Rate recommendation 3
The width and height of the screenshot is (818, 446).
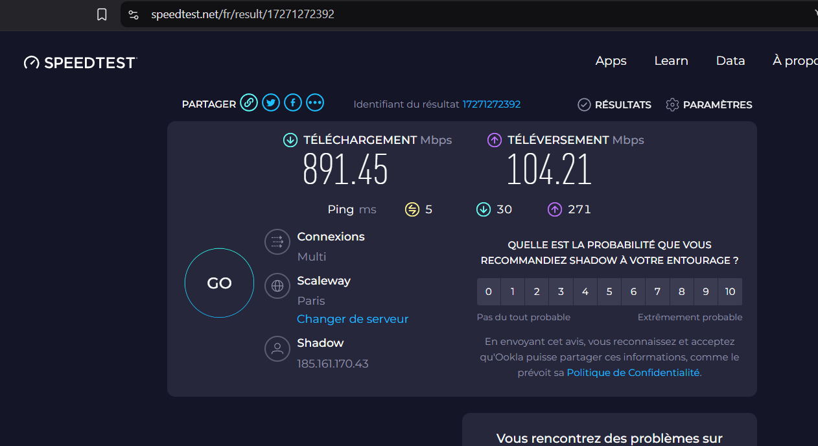tap(561, 292)
